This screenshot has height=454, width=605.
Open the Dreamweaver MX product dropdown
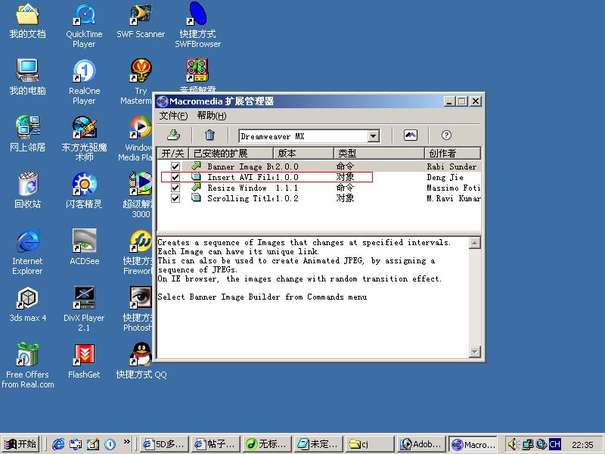click(373, 136)
